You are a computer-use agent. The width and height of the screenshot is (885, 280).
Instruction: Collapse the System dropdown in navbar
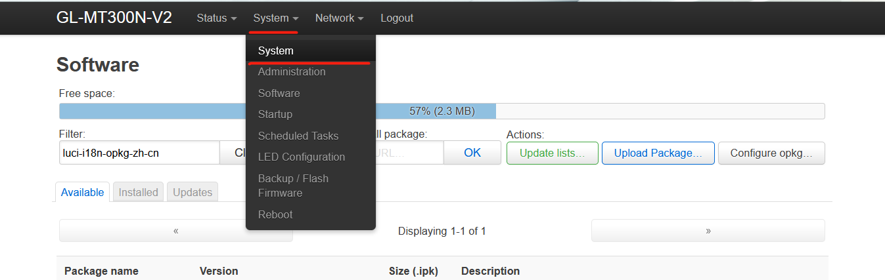point(275,18)
